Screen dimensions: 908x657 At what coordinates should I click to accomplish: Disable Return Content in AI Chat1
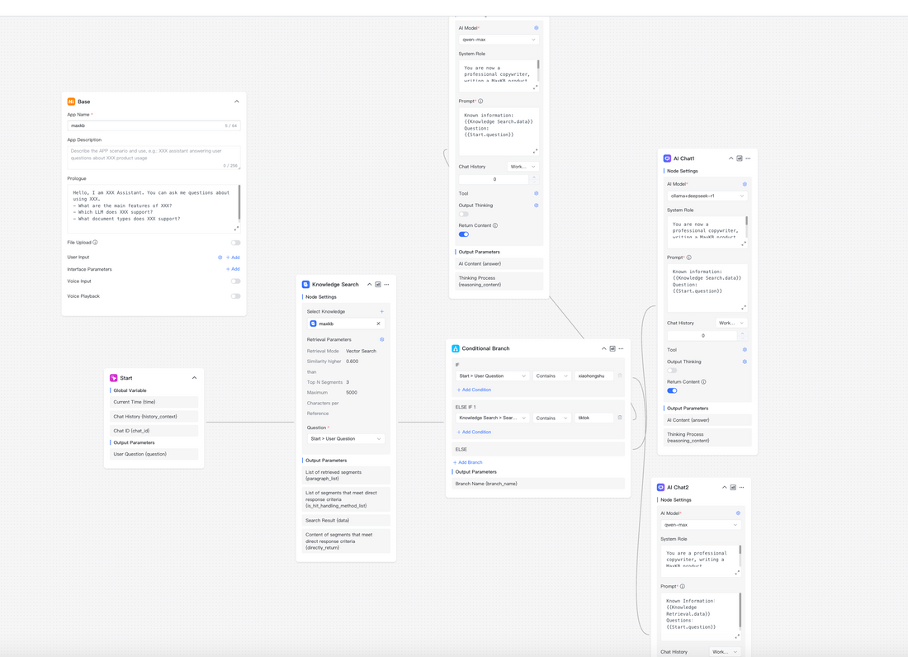pos(672,390)
